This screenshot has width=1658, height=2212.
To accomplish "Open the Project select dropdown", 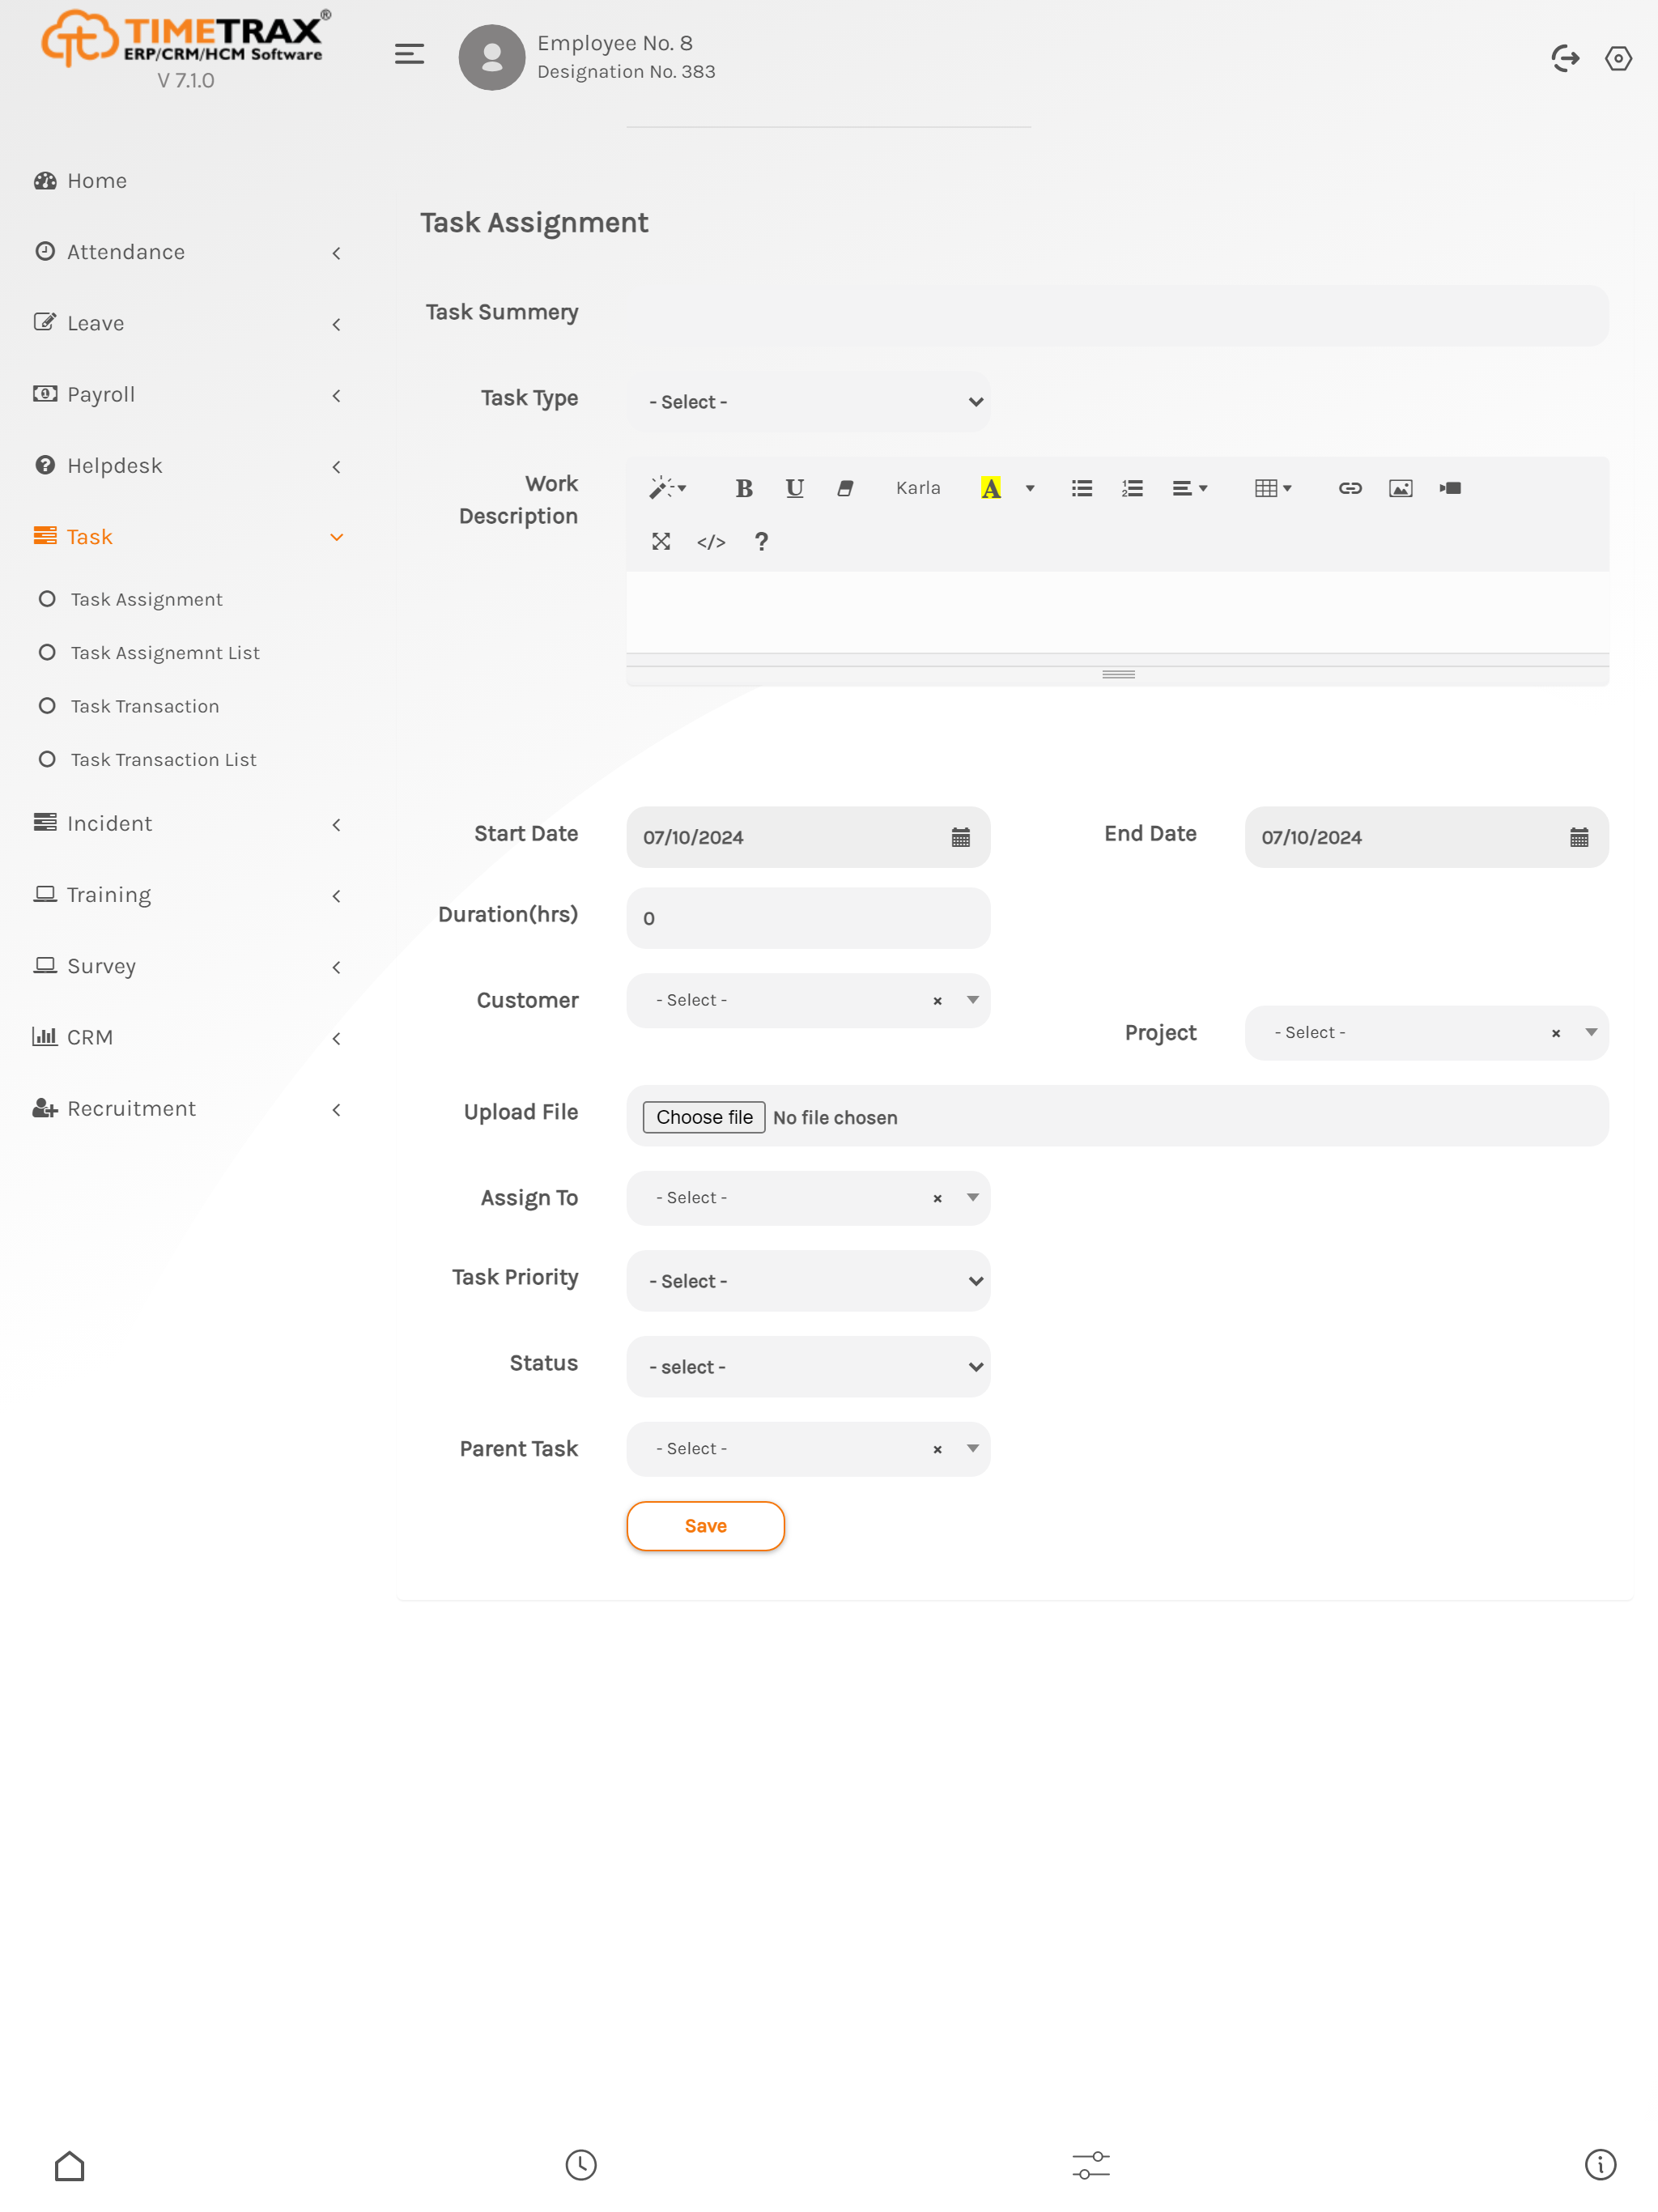I will pyautogui.click(x=1427, y=1033).
